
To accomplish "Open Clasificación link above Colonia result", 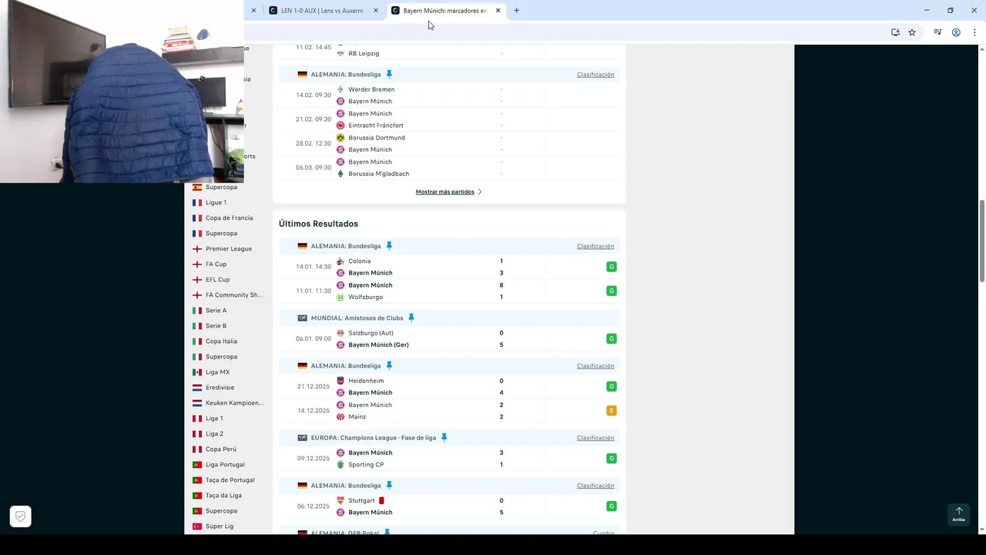I will pos(595,246).
